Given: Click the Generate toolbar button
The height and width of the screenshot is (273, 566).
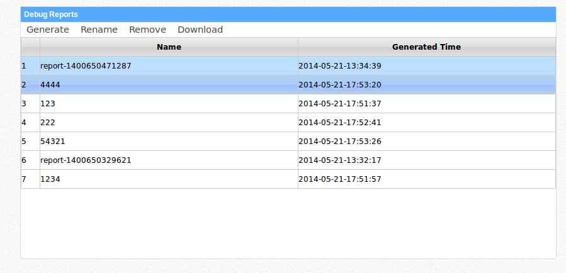Looking at the screenshot, I should tap(48, 30).
